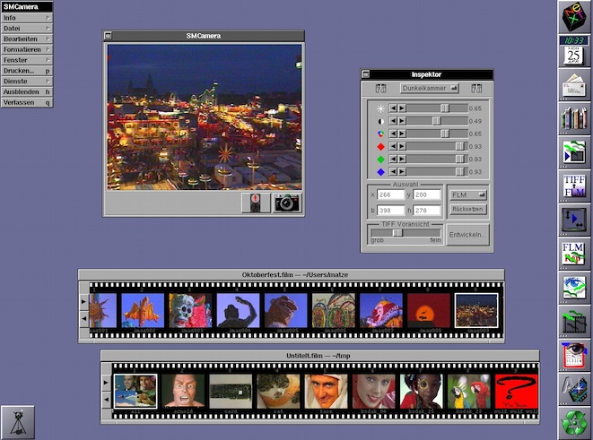Screen dimensions: 593x440
Task: Click the contrast slider set to 0.49
Action: [x=437, y=121]
